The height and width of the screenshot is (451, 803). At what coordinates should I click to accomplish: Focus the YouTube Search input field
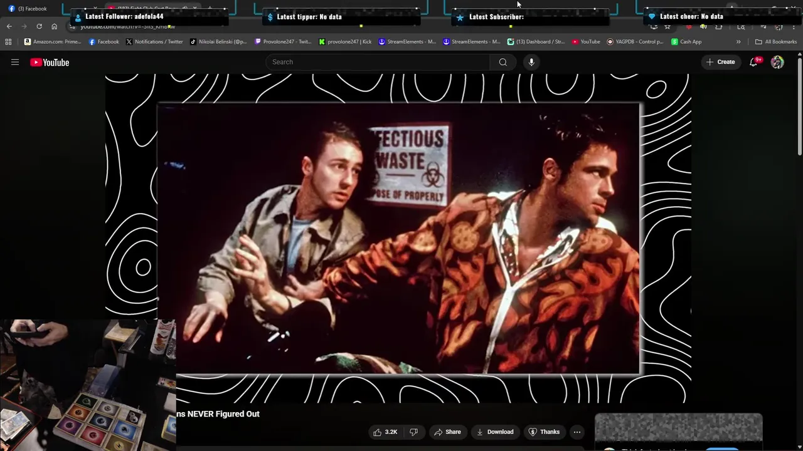[378, 62]
